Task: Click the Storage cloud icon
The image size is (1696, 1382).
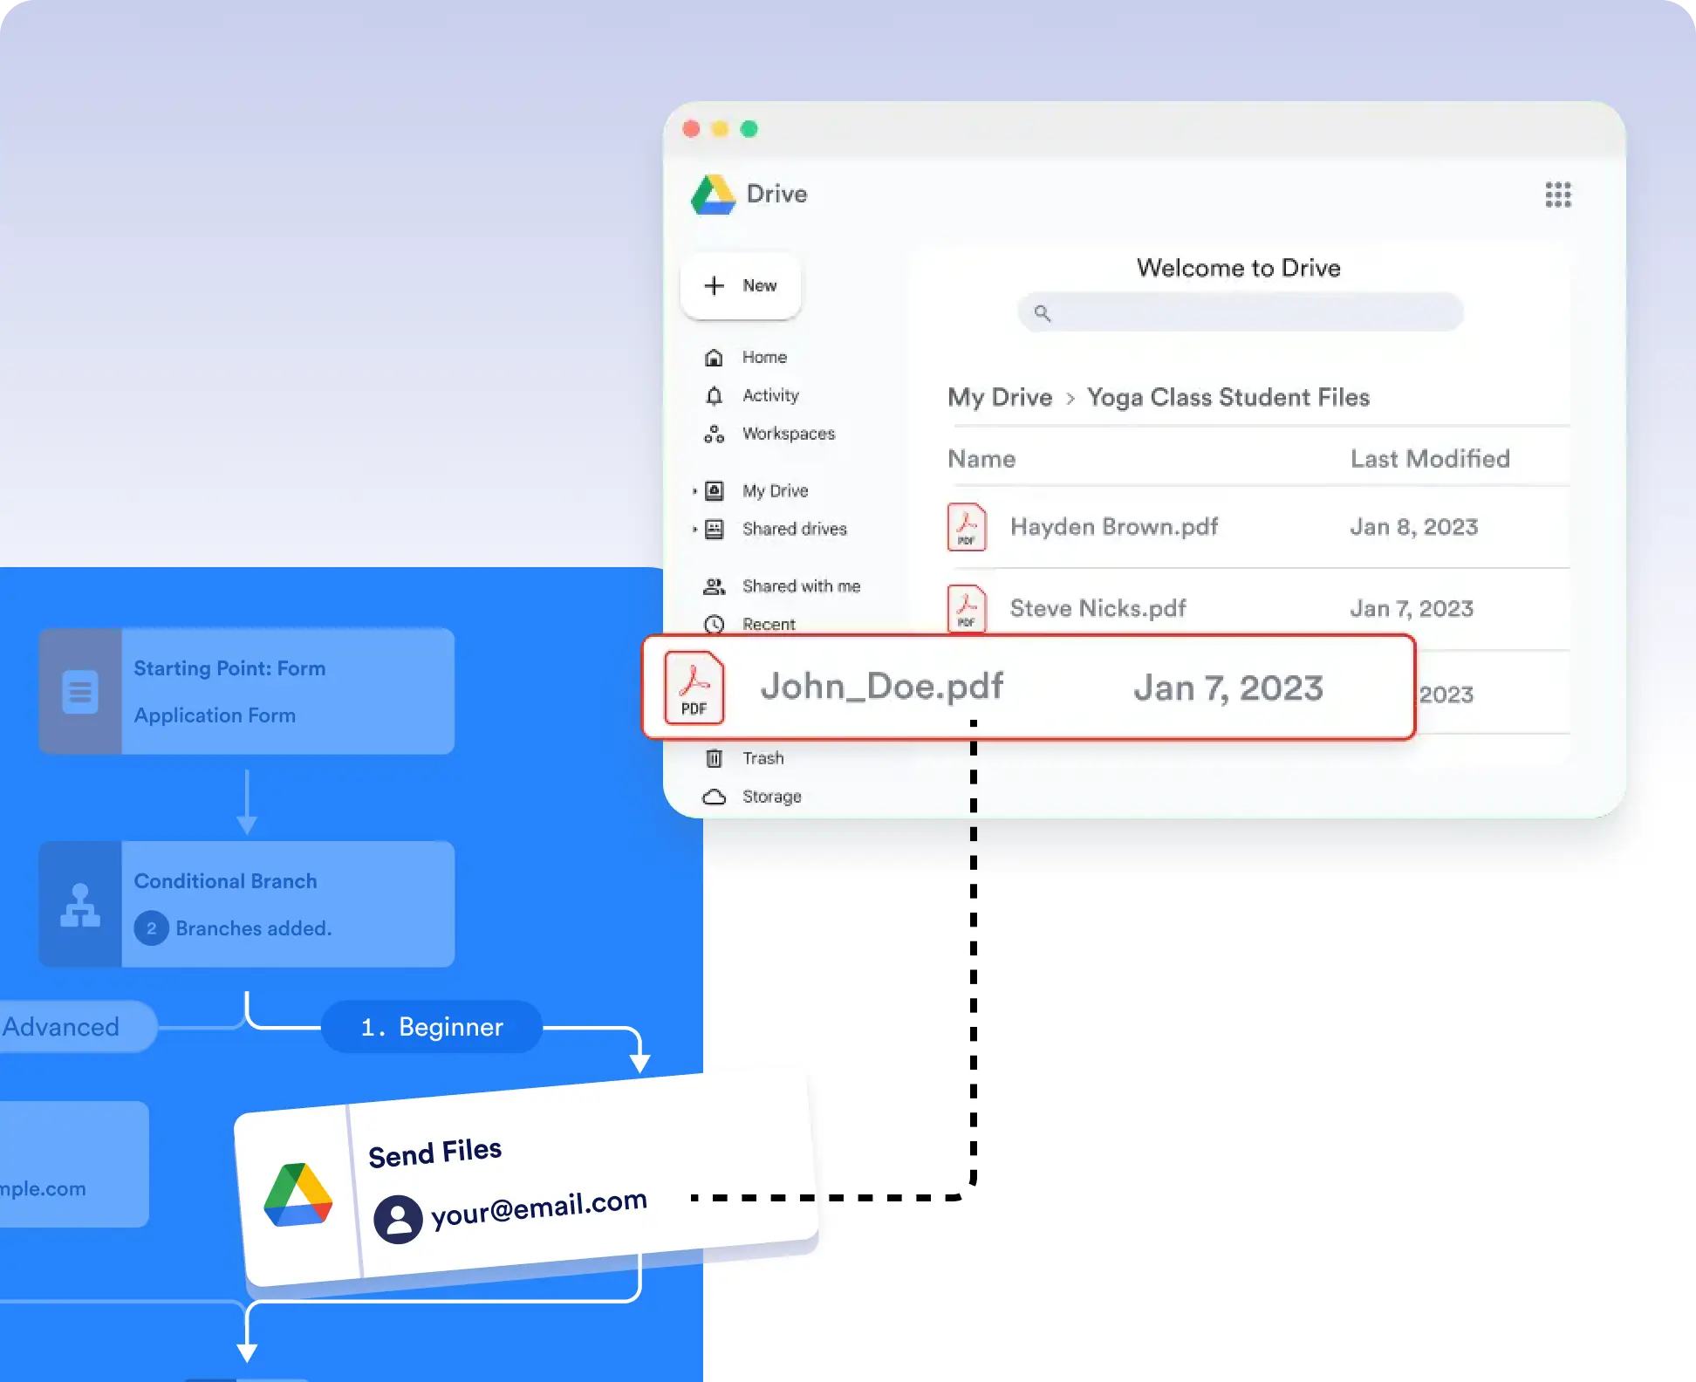Action: [714, 797]
